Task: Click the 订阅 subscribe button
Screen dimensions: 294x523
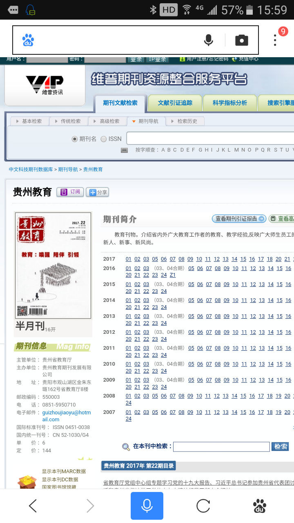Action: tap(70, 192)
